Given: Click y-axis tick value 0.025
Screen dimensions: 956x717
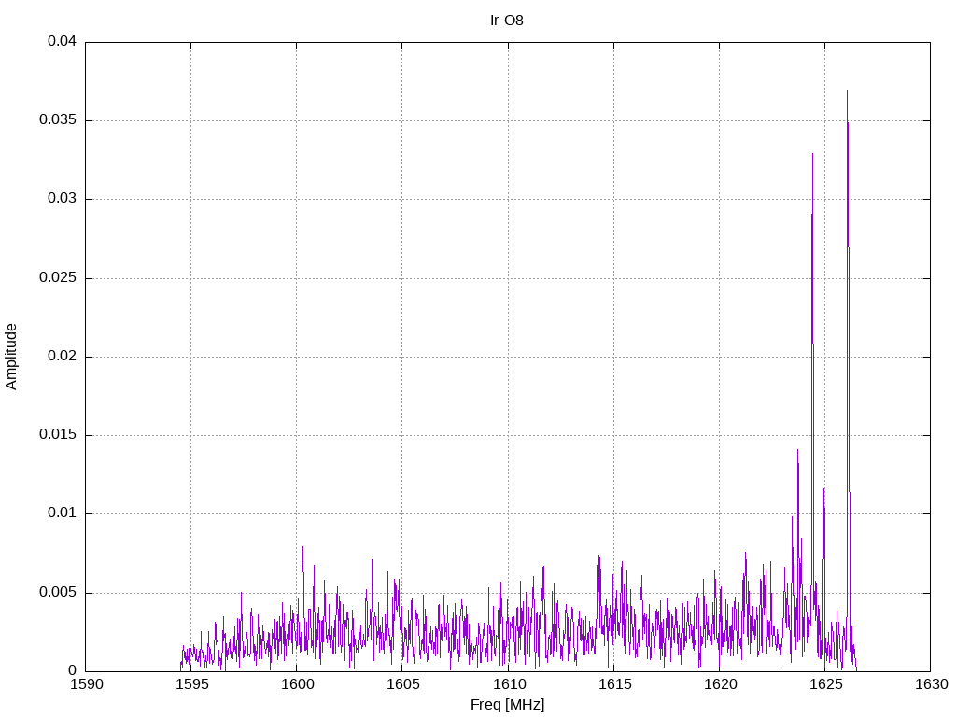Looking at the screenshot, I should coord(58,278).
